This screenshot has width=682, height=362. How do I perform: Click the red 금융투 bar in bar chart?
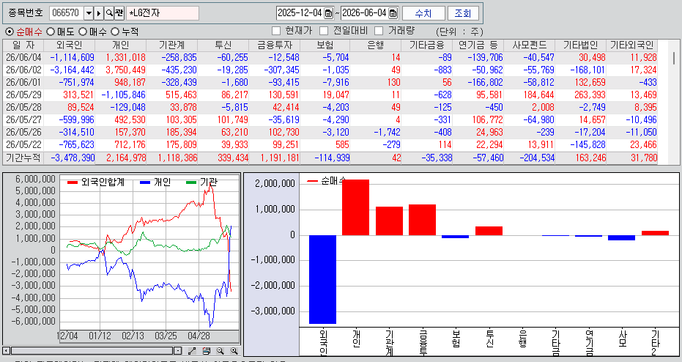pyautogui.click(x=423, y=220)
